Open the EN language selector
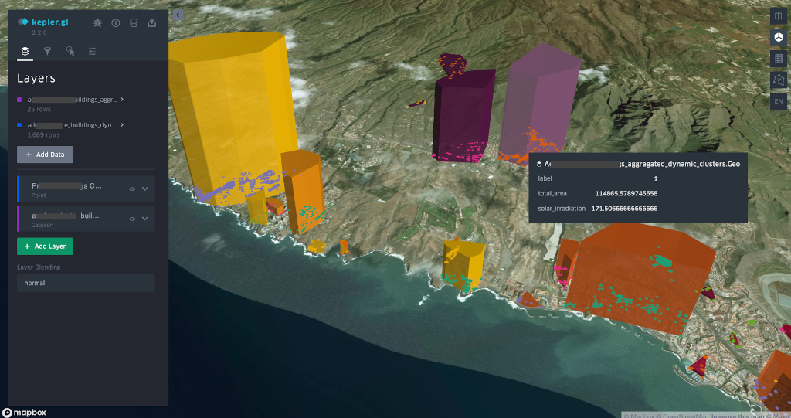This screenshot has width=791, height=418. point(779,101)
